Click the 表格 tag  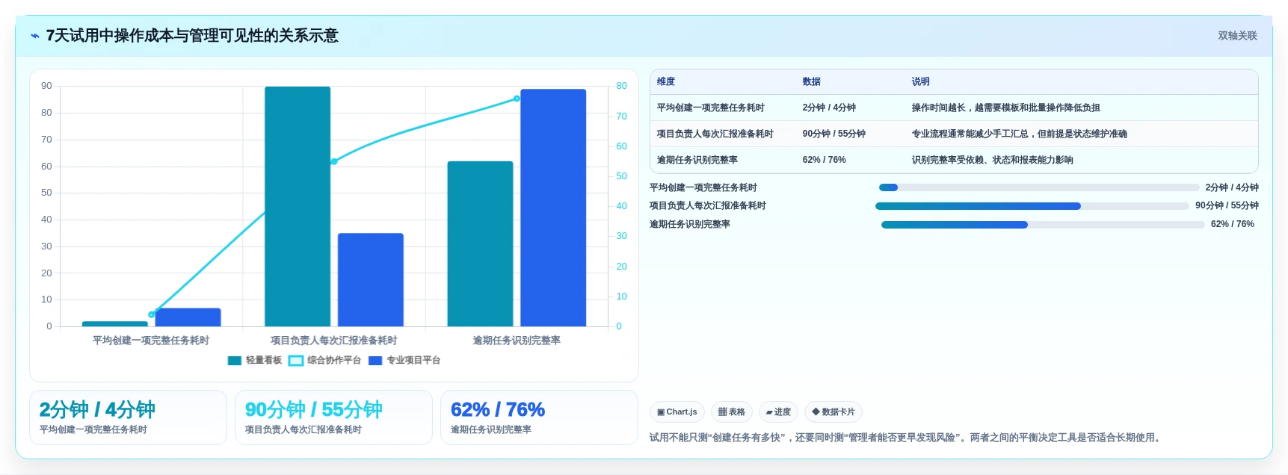pyautogui.click(x=732, y=412)
